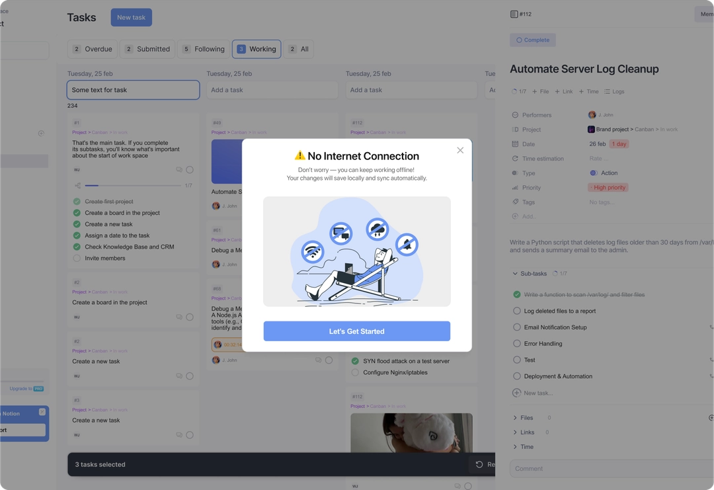Click the plus icon beside New task
The width and height of the screenshot is (714, 490).
pyautogui.click(x=516, y=393)
